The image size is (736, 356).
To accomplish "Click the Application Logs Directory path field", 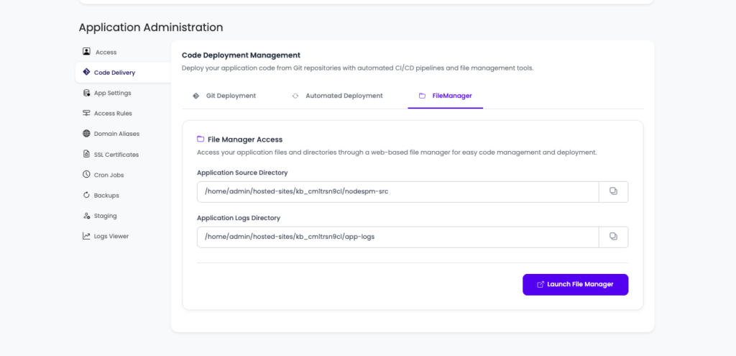I will pos(398,237).
